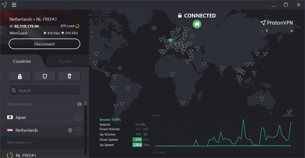Select the Philippines map marker
This screenshot has height=158, width=305.
[254, 73]
